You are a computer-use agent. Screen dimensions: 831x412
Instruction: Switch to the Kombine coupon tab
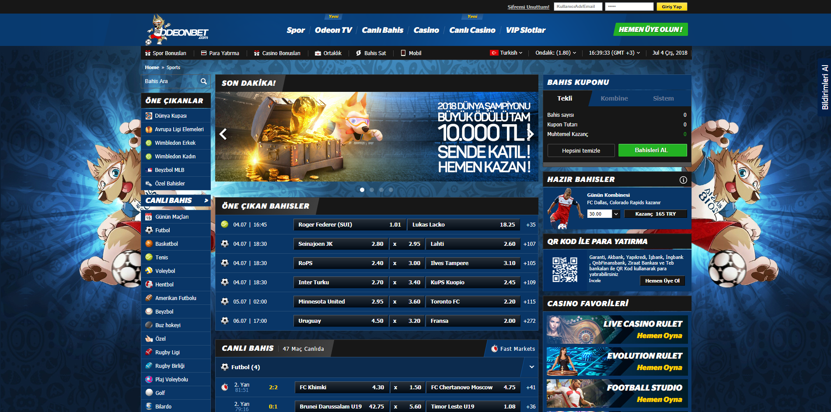(x=614, y=98)
